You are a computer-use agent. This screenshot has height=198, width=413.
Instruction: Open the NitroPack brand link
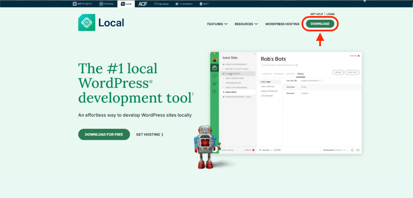162,4
